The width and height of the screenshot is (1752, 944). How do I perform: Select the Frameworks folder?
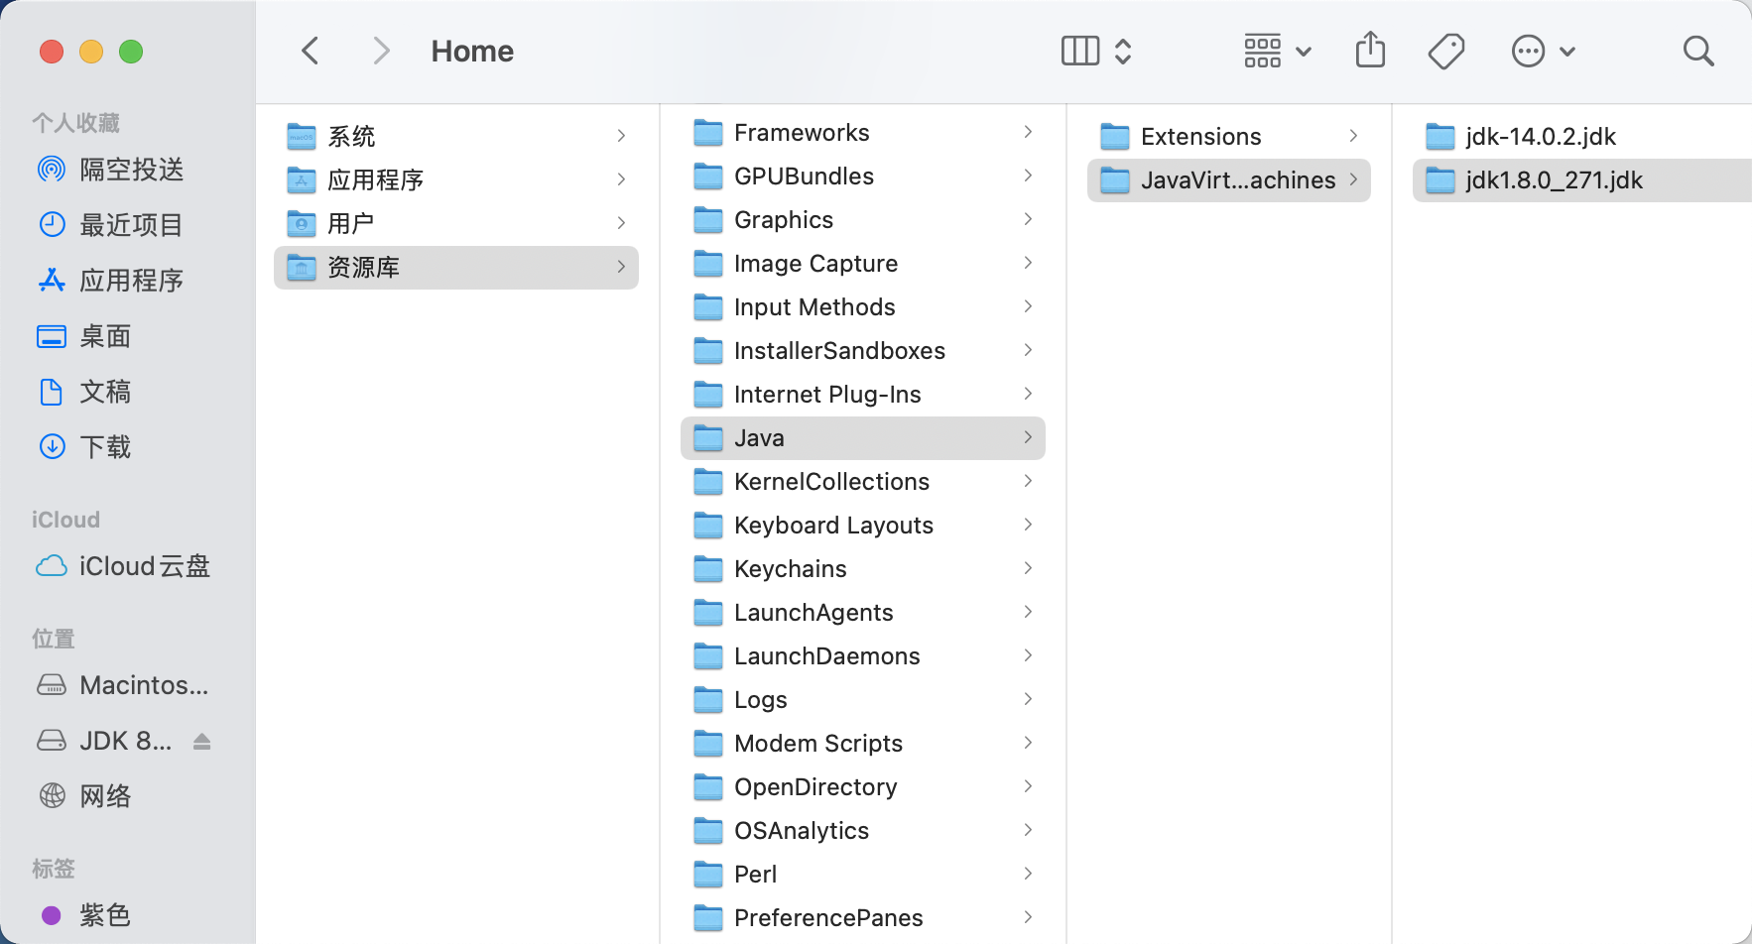point(863,132)
